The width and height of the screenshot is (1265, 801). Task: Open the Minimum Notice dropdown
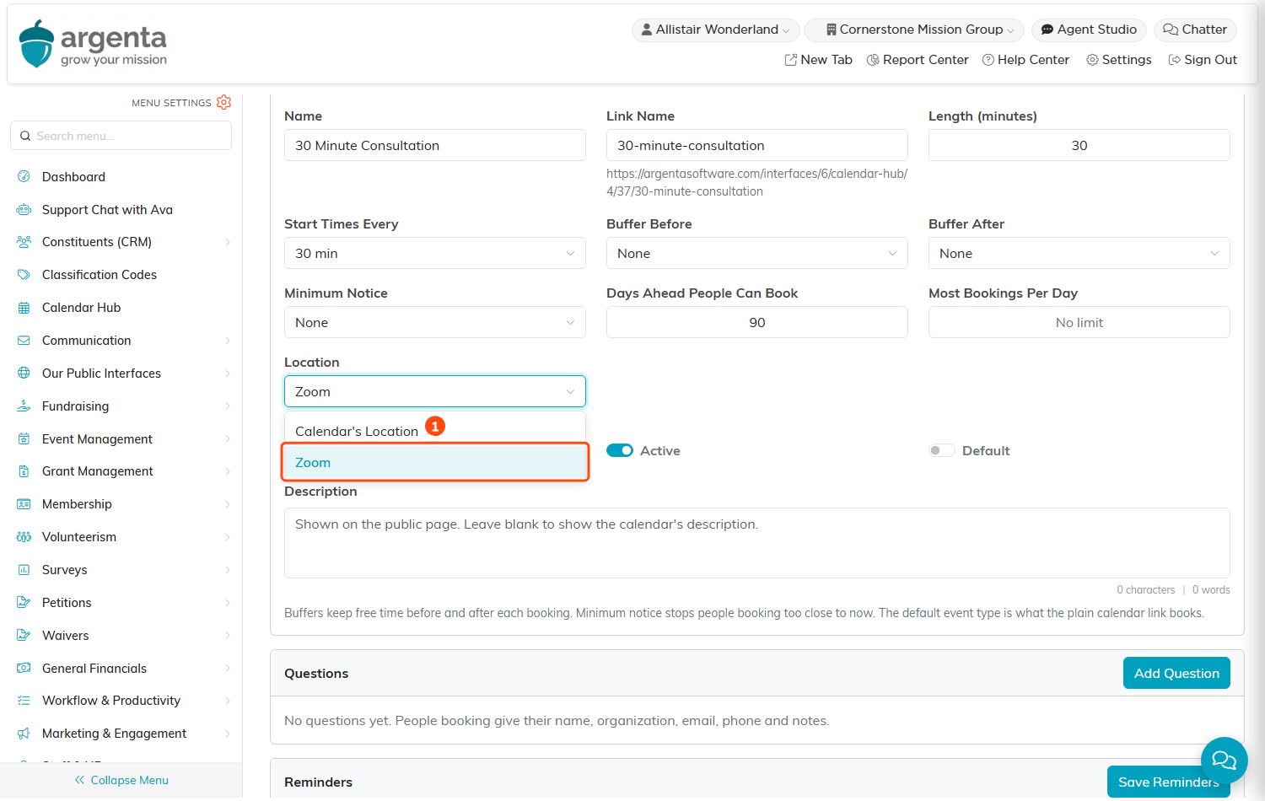(435, 322)
